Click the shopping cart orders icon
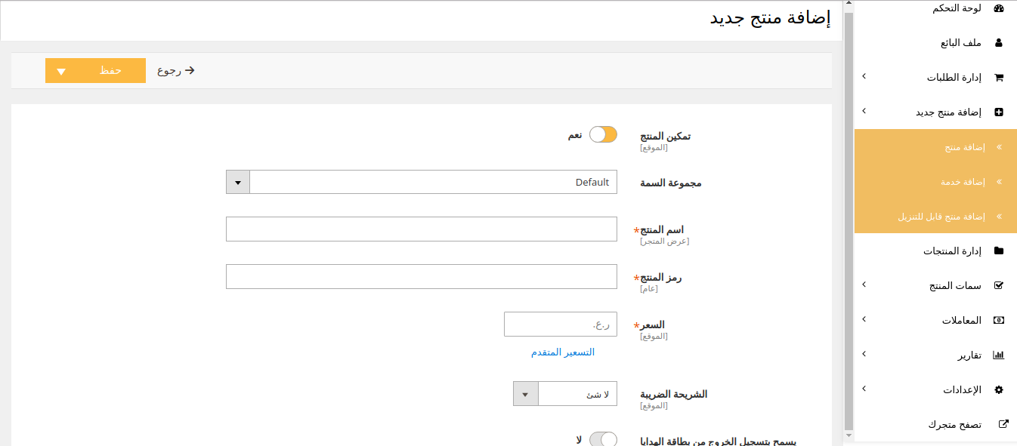 pos(998,78)
